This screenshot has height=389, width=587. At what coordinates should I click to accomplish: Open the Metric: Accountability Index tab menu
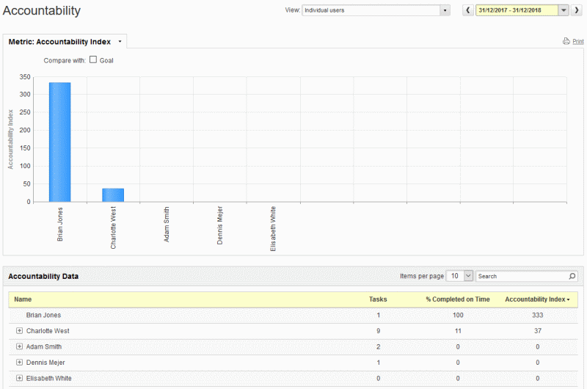[120, 42]
